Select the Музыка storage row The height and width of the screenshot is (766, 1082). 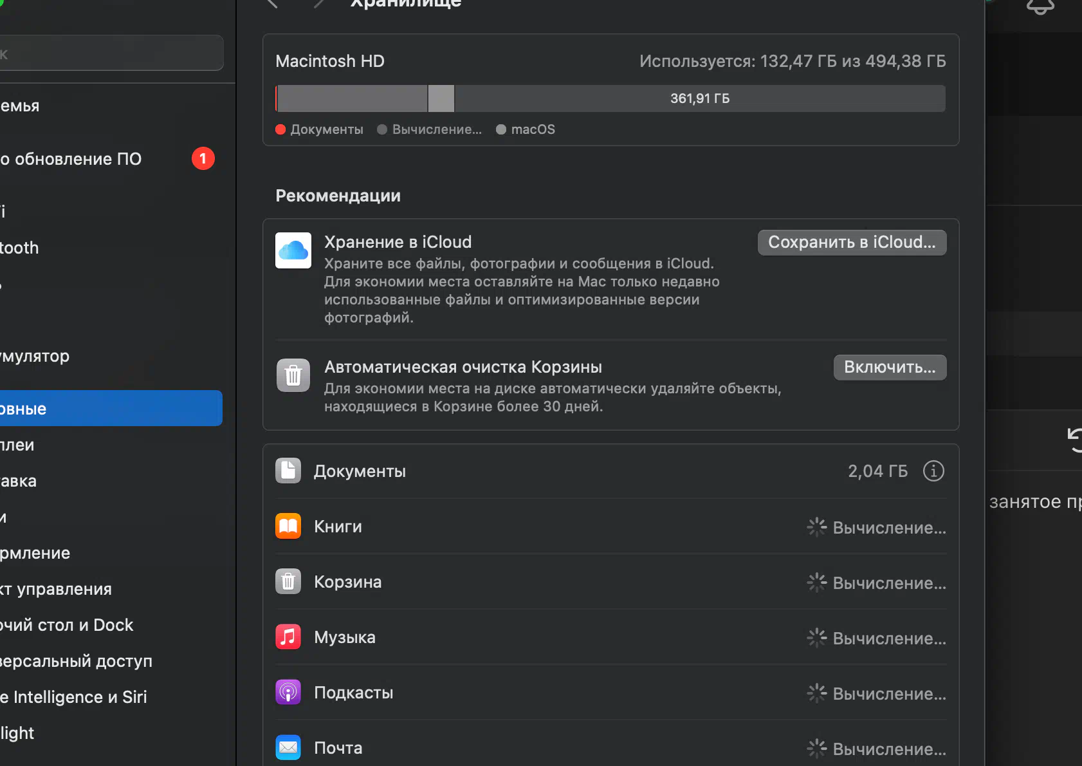coord(610,637)
